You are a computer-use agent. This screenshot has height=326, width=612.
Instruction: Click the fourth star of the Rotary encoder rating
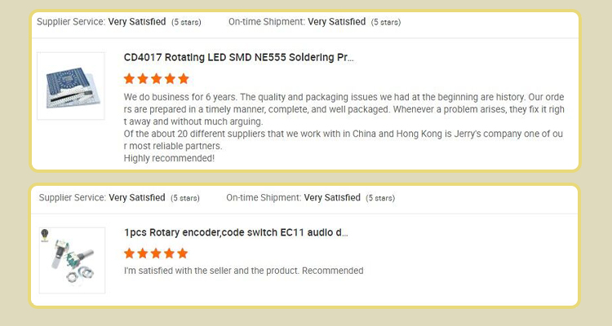(170, 253)
